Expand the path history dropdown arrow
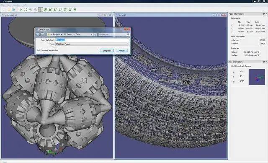The height and width of the screenshot is (163, 268). point(92,34)
